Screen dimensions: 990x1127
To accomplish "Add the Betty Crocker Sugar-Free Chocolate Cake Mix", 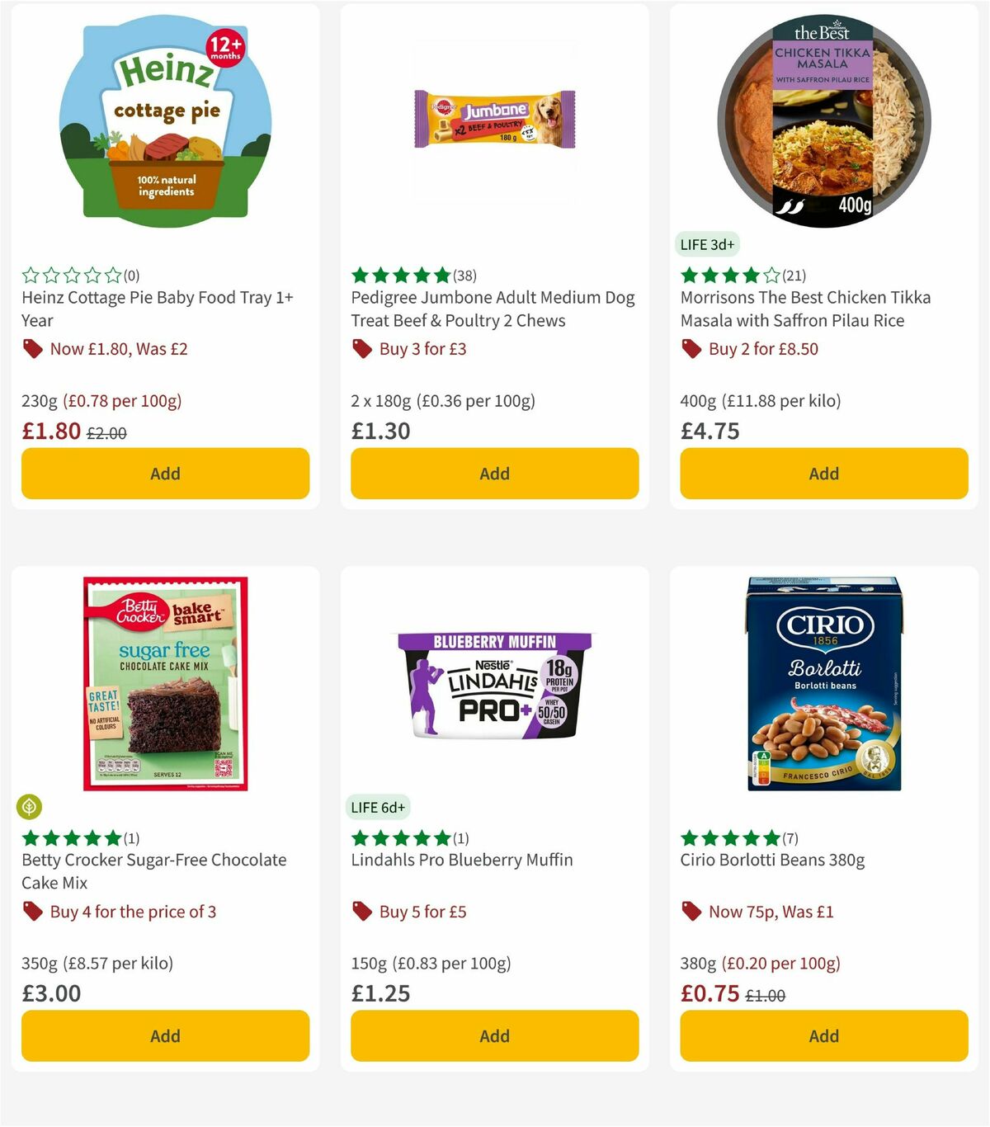I will click(165, 1035).
